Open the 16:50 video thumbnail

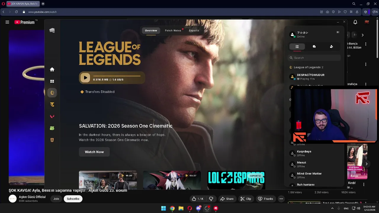108,180
